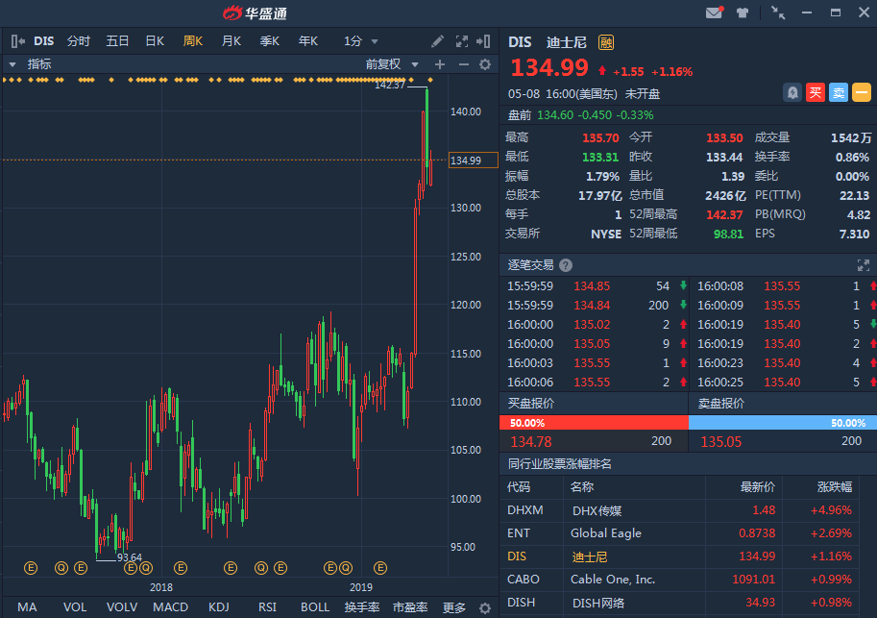Toggle the BOLL indicator

(315, 607)
